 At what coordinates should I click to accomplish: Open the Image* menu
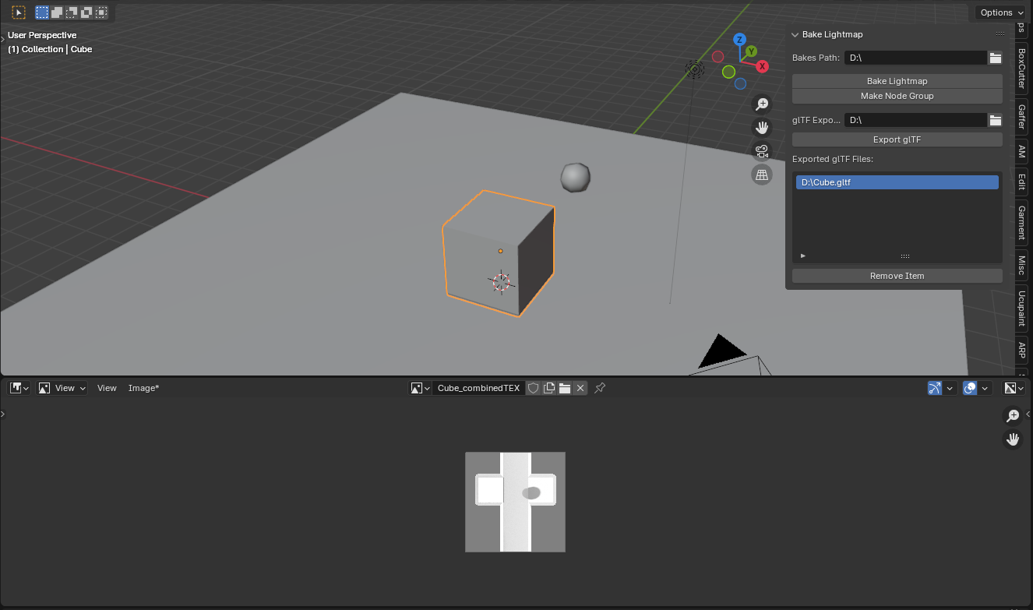click(x=143, y=388)
